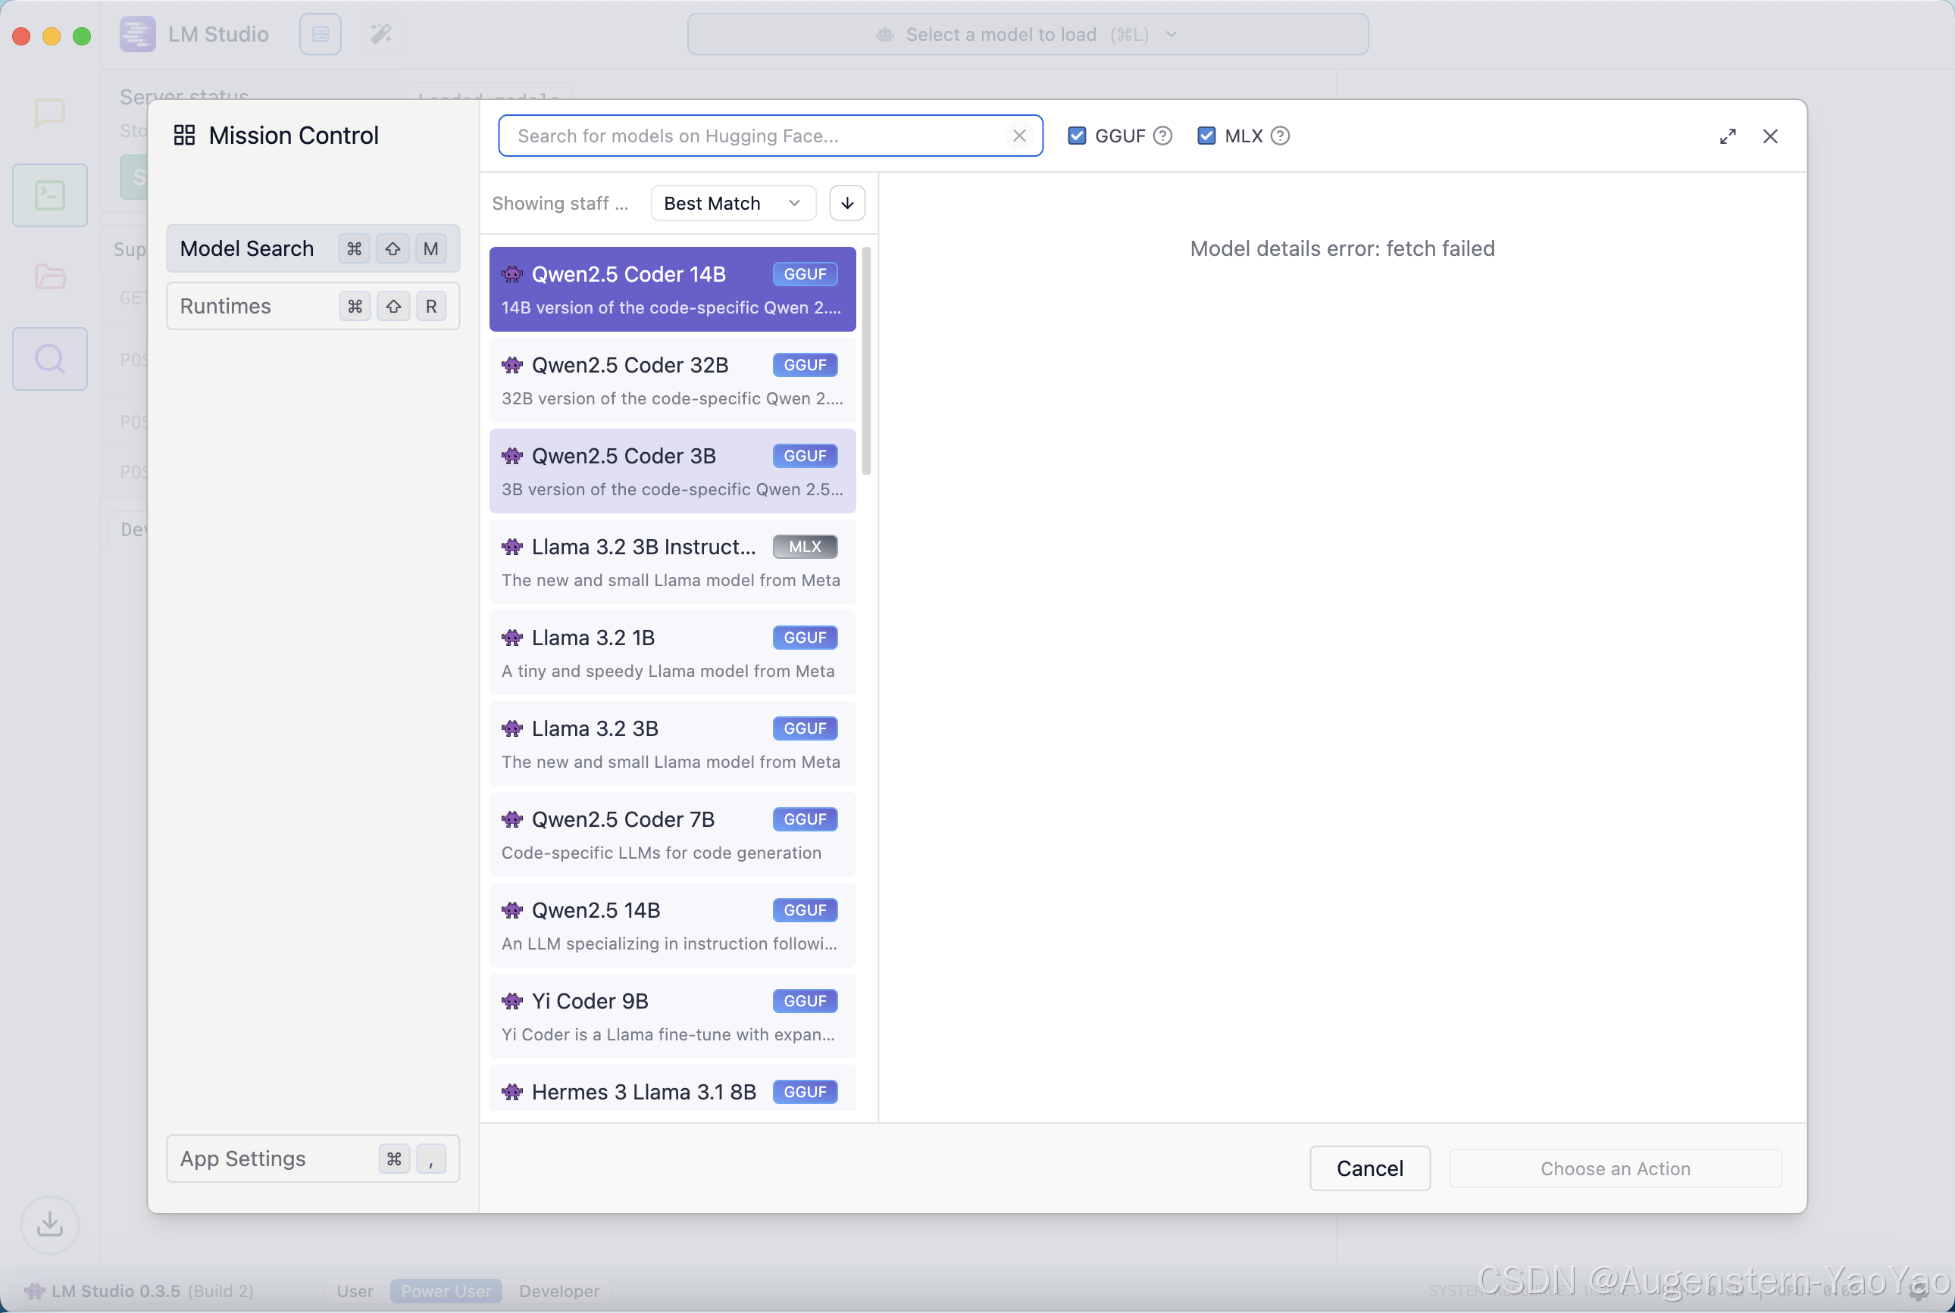
Task: Open App Settings
Action: (x=312, y=1159)
